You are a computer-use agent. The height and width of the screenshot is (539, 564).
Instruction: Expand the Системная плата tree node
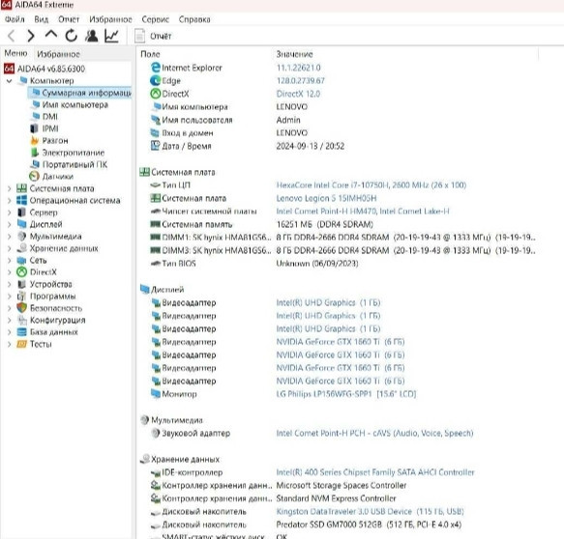[10, 188]
